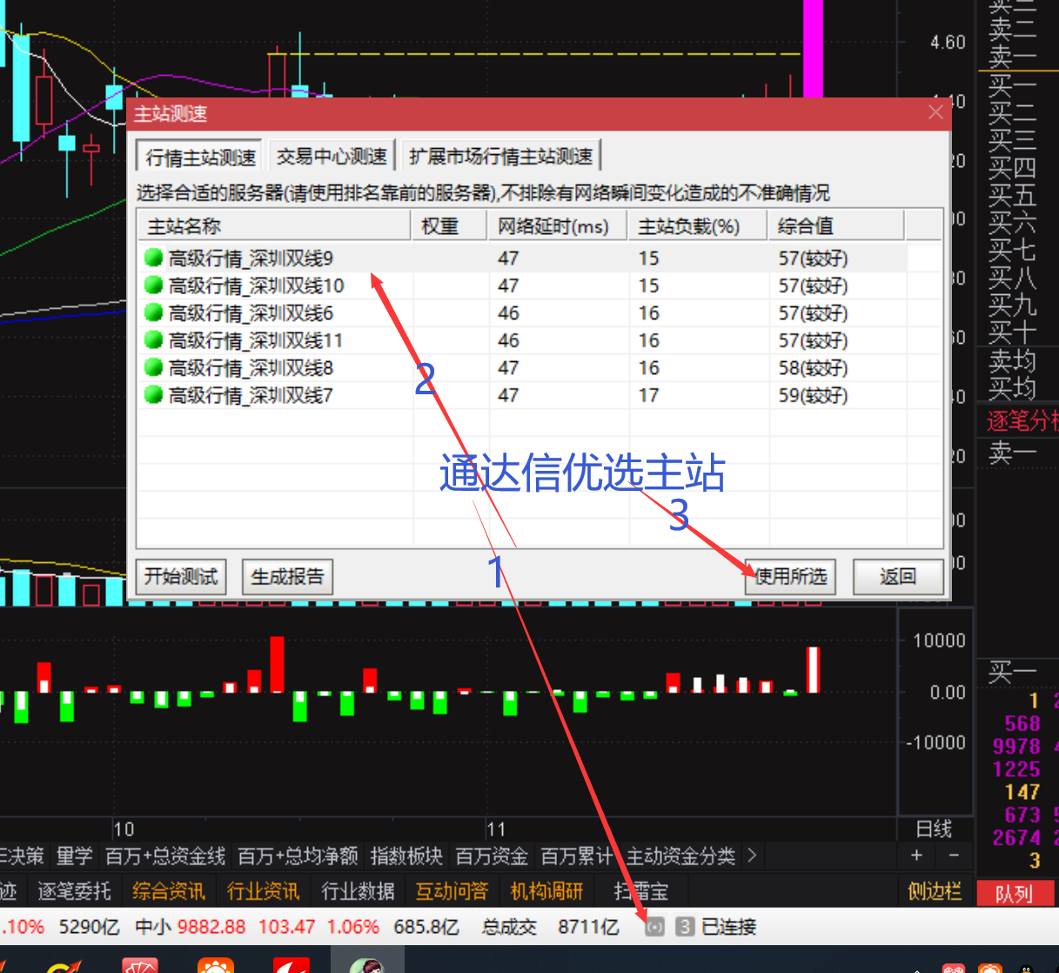Select server row 高级行情_深圳双线9
The width and height of the screenshot is (1059, 973).
pos(523,258)
